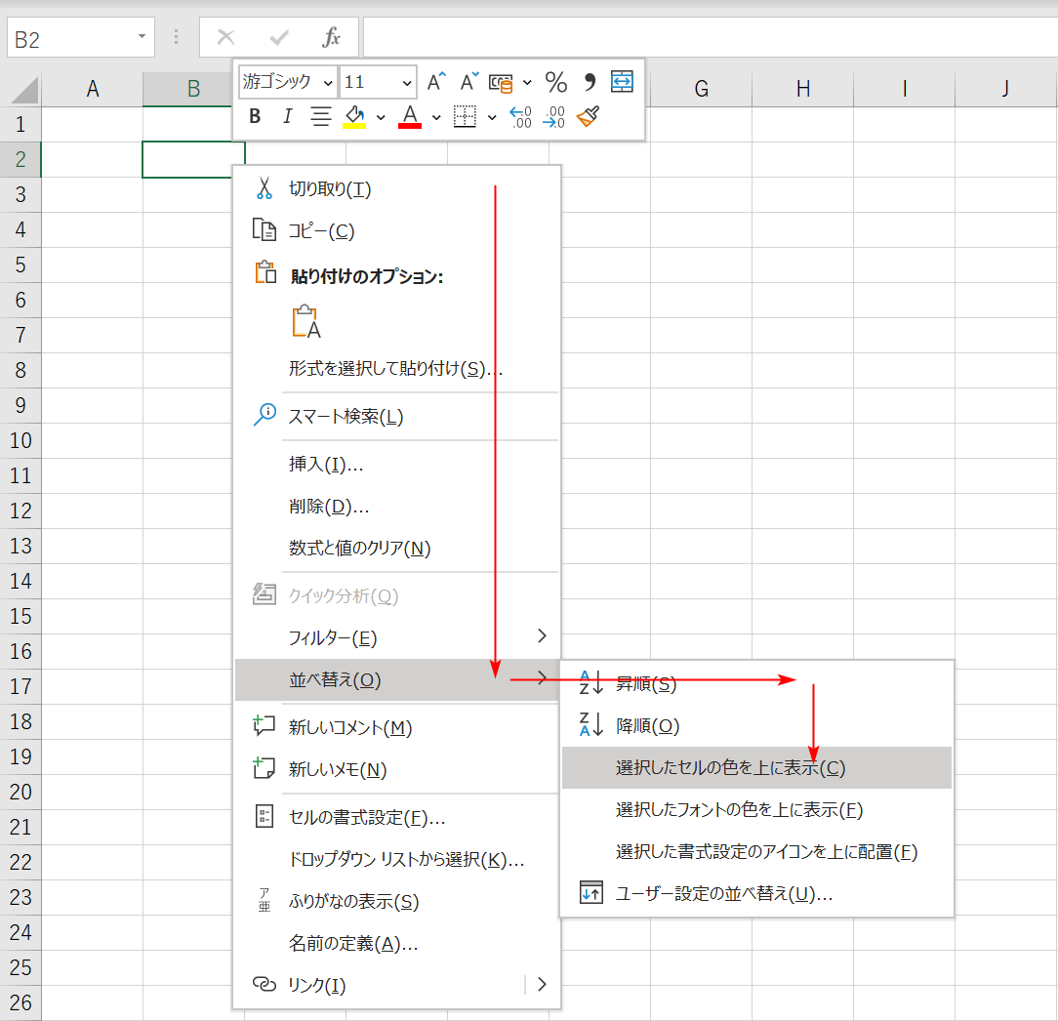
Task: Open the font size 11 dropdown
Action: [406, 83]
